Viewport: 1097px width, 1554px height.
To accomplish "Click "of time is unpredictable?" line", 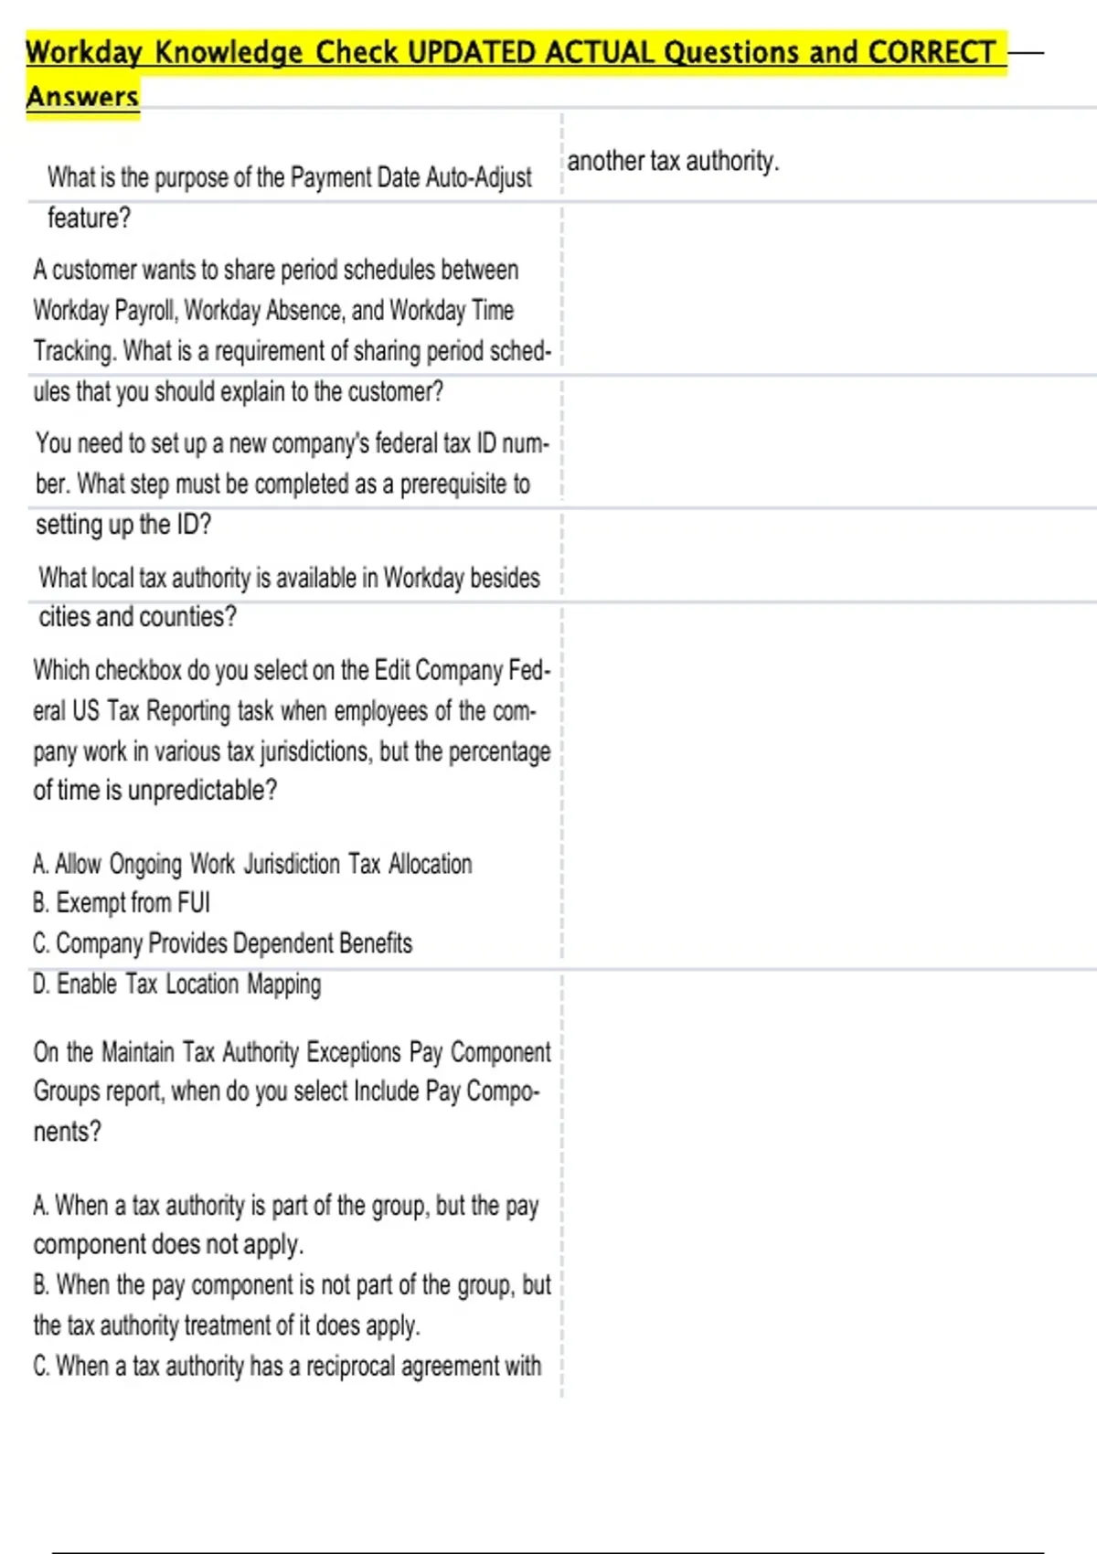I will pos(155,791).
